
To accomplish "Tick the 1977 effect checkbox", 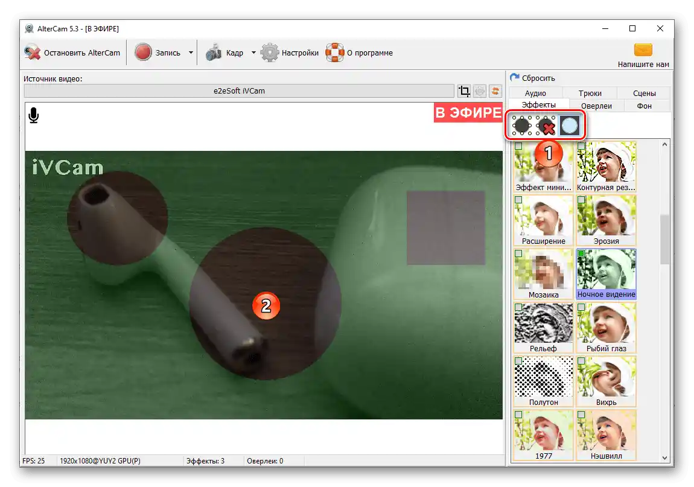I will (519, 415).
